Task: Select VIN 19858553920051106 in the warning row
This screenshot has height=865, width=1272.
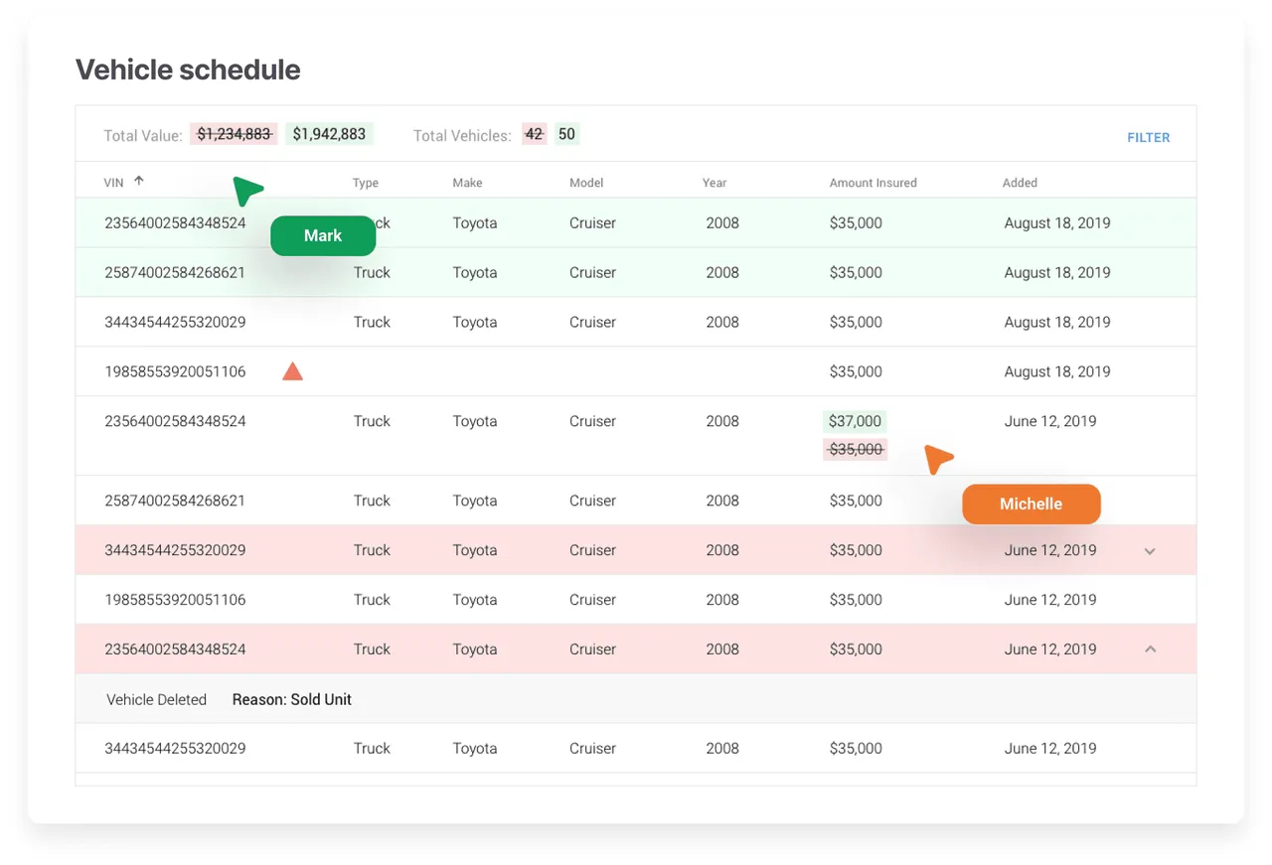Action: [x=175, y=371]
